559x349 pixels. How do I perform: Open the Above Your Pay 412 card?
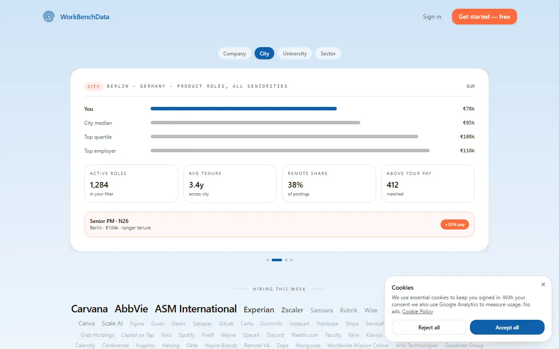point(428,184)
